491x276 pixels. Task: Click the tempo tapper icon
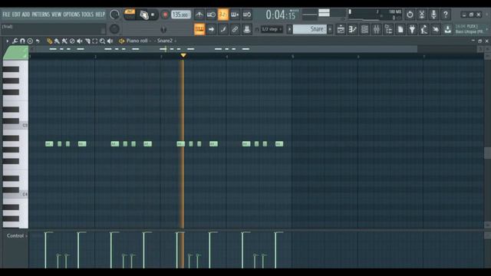point(424,29)
